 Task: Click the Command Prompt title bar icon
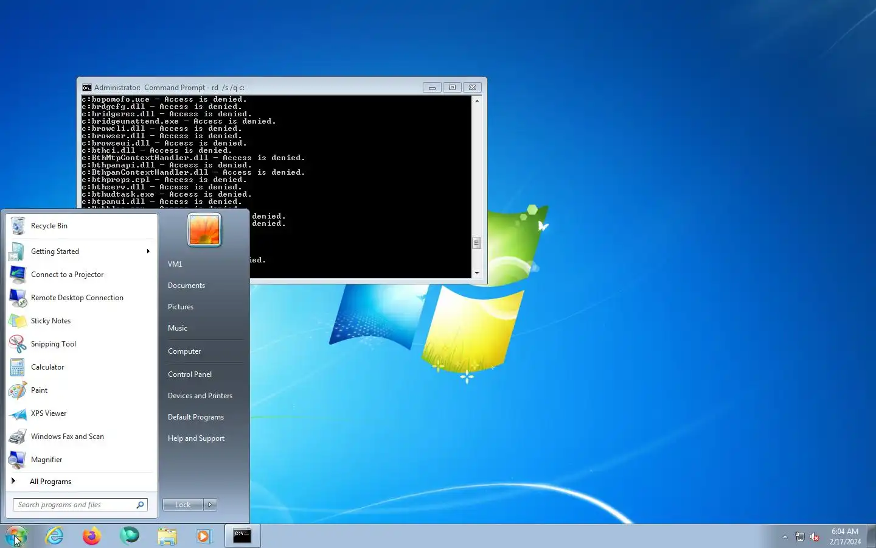[87, 88]
